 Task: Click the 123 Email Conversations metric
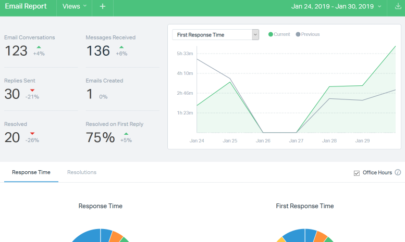(16, 51)
